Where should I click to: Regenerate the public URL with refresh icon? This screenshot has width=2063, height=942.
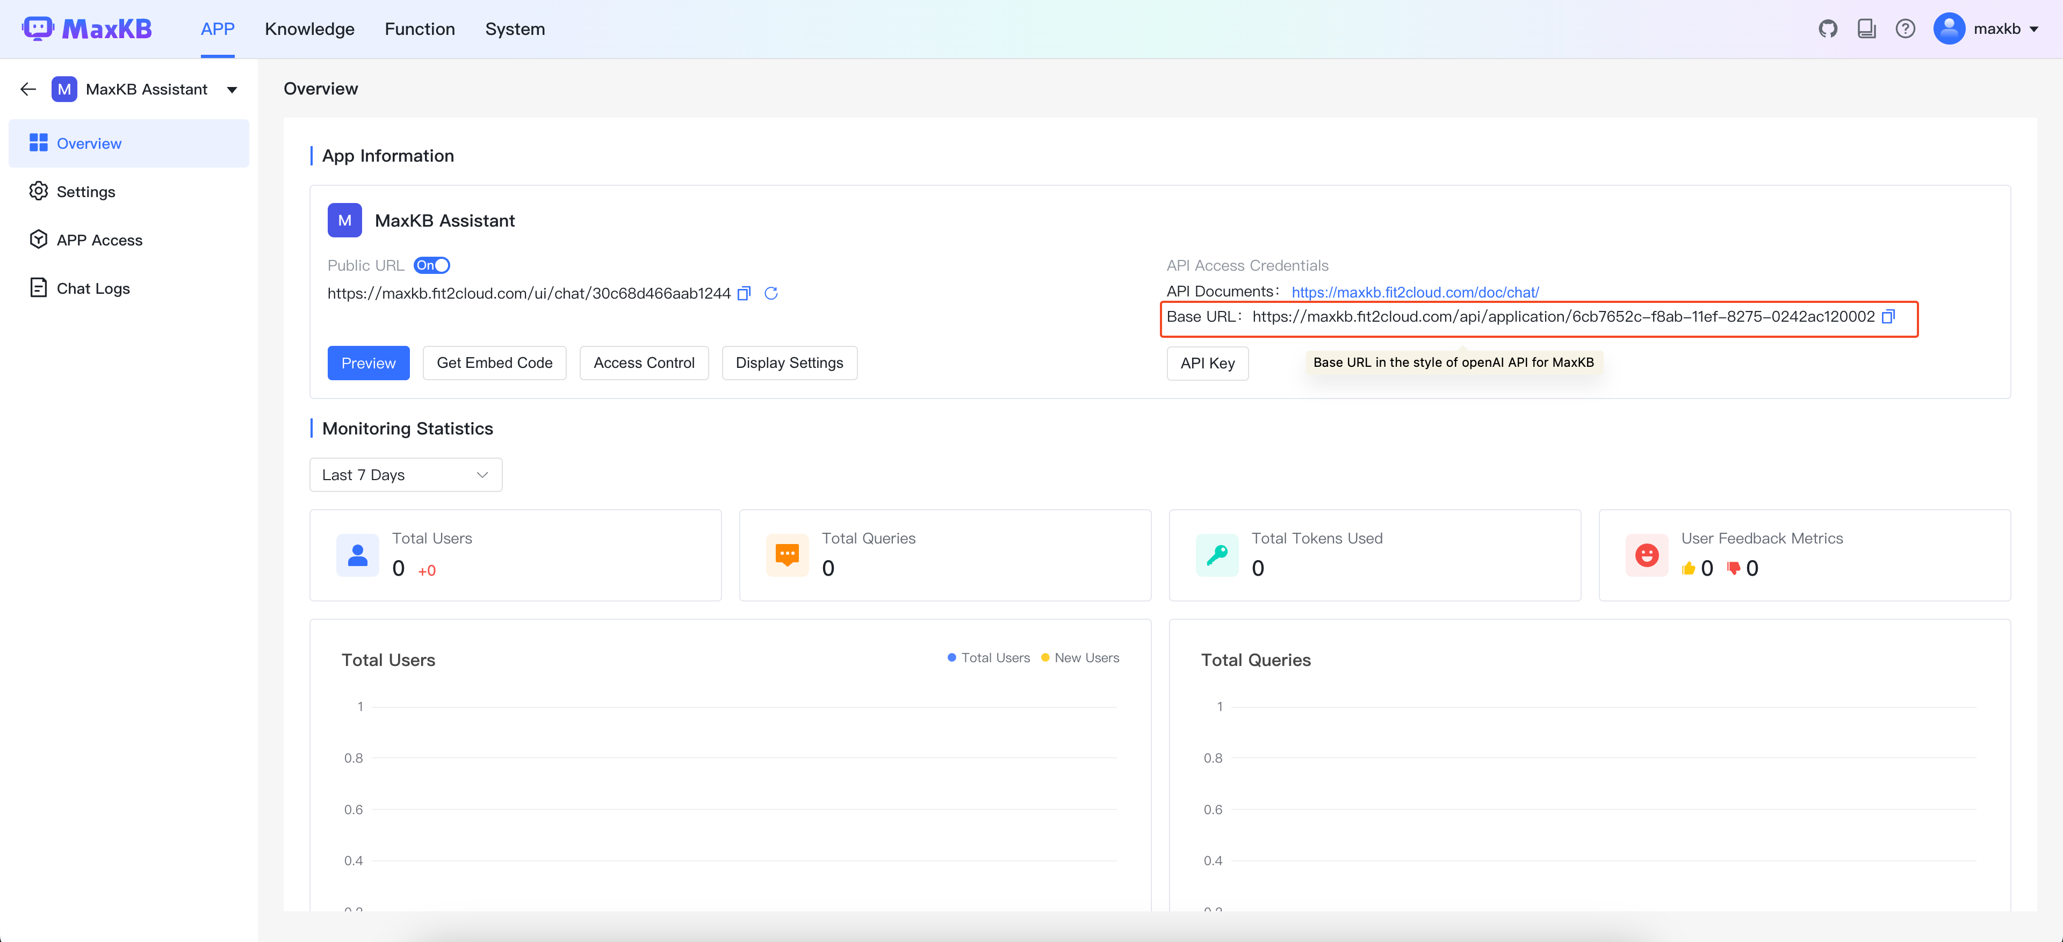(x=771, y=293)
